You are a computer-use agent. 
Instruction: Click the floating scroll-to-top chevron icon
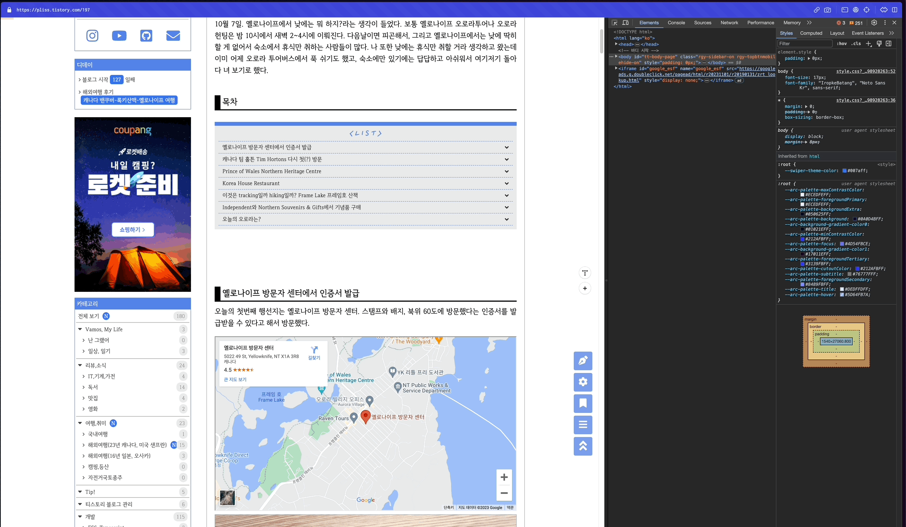point(583,446)
